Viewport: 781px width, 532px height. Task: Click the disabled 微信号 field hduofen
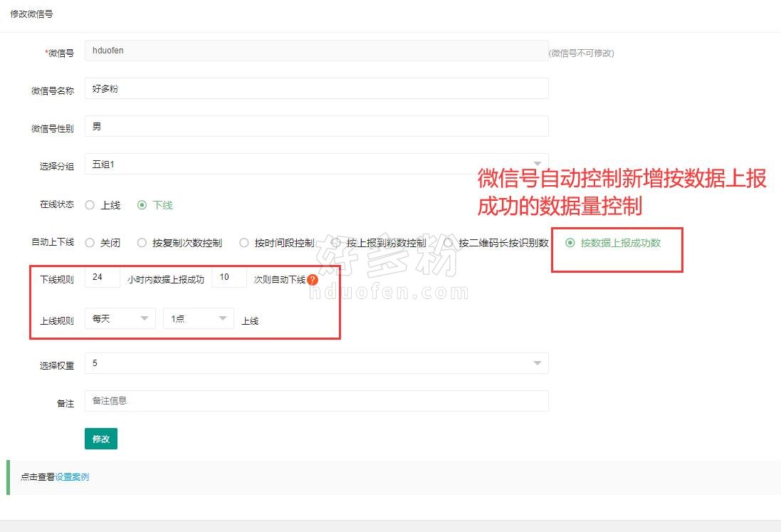click(x=317, y=51)
